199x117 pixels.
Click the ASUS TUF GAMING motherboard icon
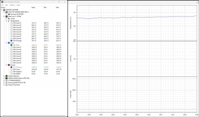click(6, 12)
